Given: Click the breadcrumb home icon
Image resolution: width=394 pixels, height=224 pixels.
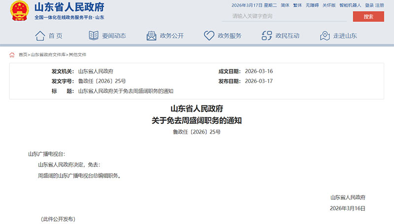Looking at the screenshot, I should tap(12, 55).
